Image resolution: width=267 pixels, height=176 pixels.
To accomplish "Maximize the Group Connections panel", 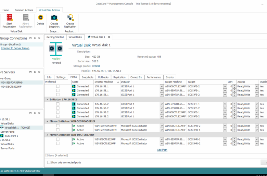I will pyautogui.click(x=30, y=38).
